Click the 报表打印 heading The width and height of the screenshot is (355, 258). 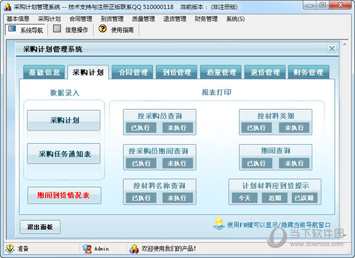coord(217,92)
